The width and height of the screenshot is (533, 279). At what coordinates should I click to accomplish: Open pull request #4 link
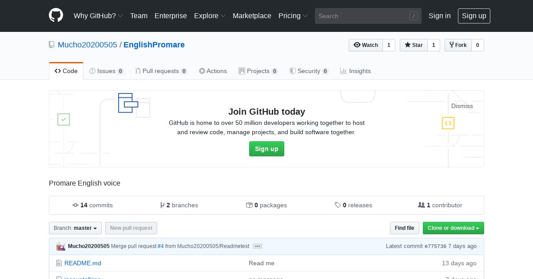(161, 246)
